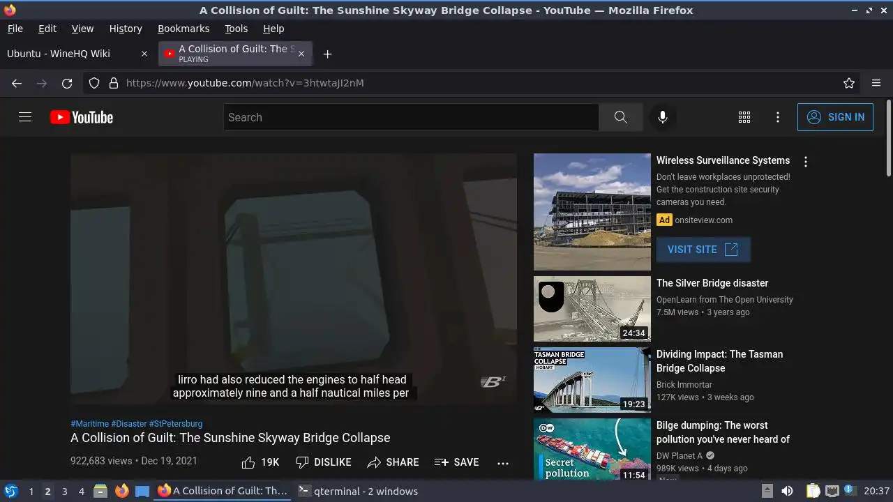This screenshot has width=893, height=502.
Task: Open Firefox application hamburger menu
Action: 876,83
